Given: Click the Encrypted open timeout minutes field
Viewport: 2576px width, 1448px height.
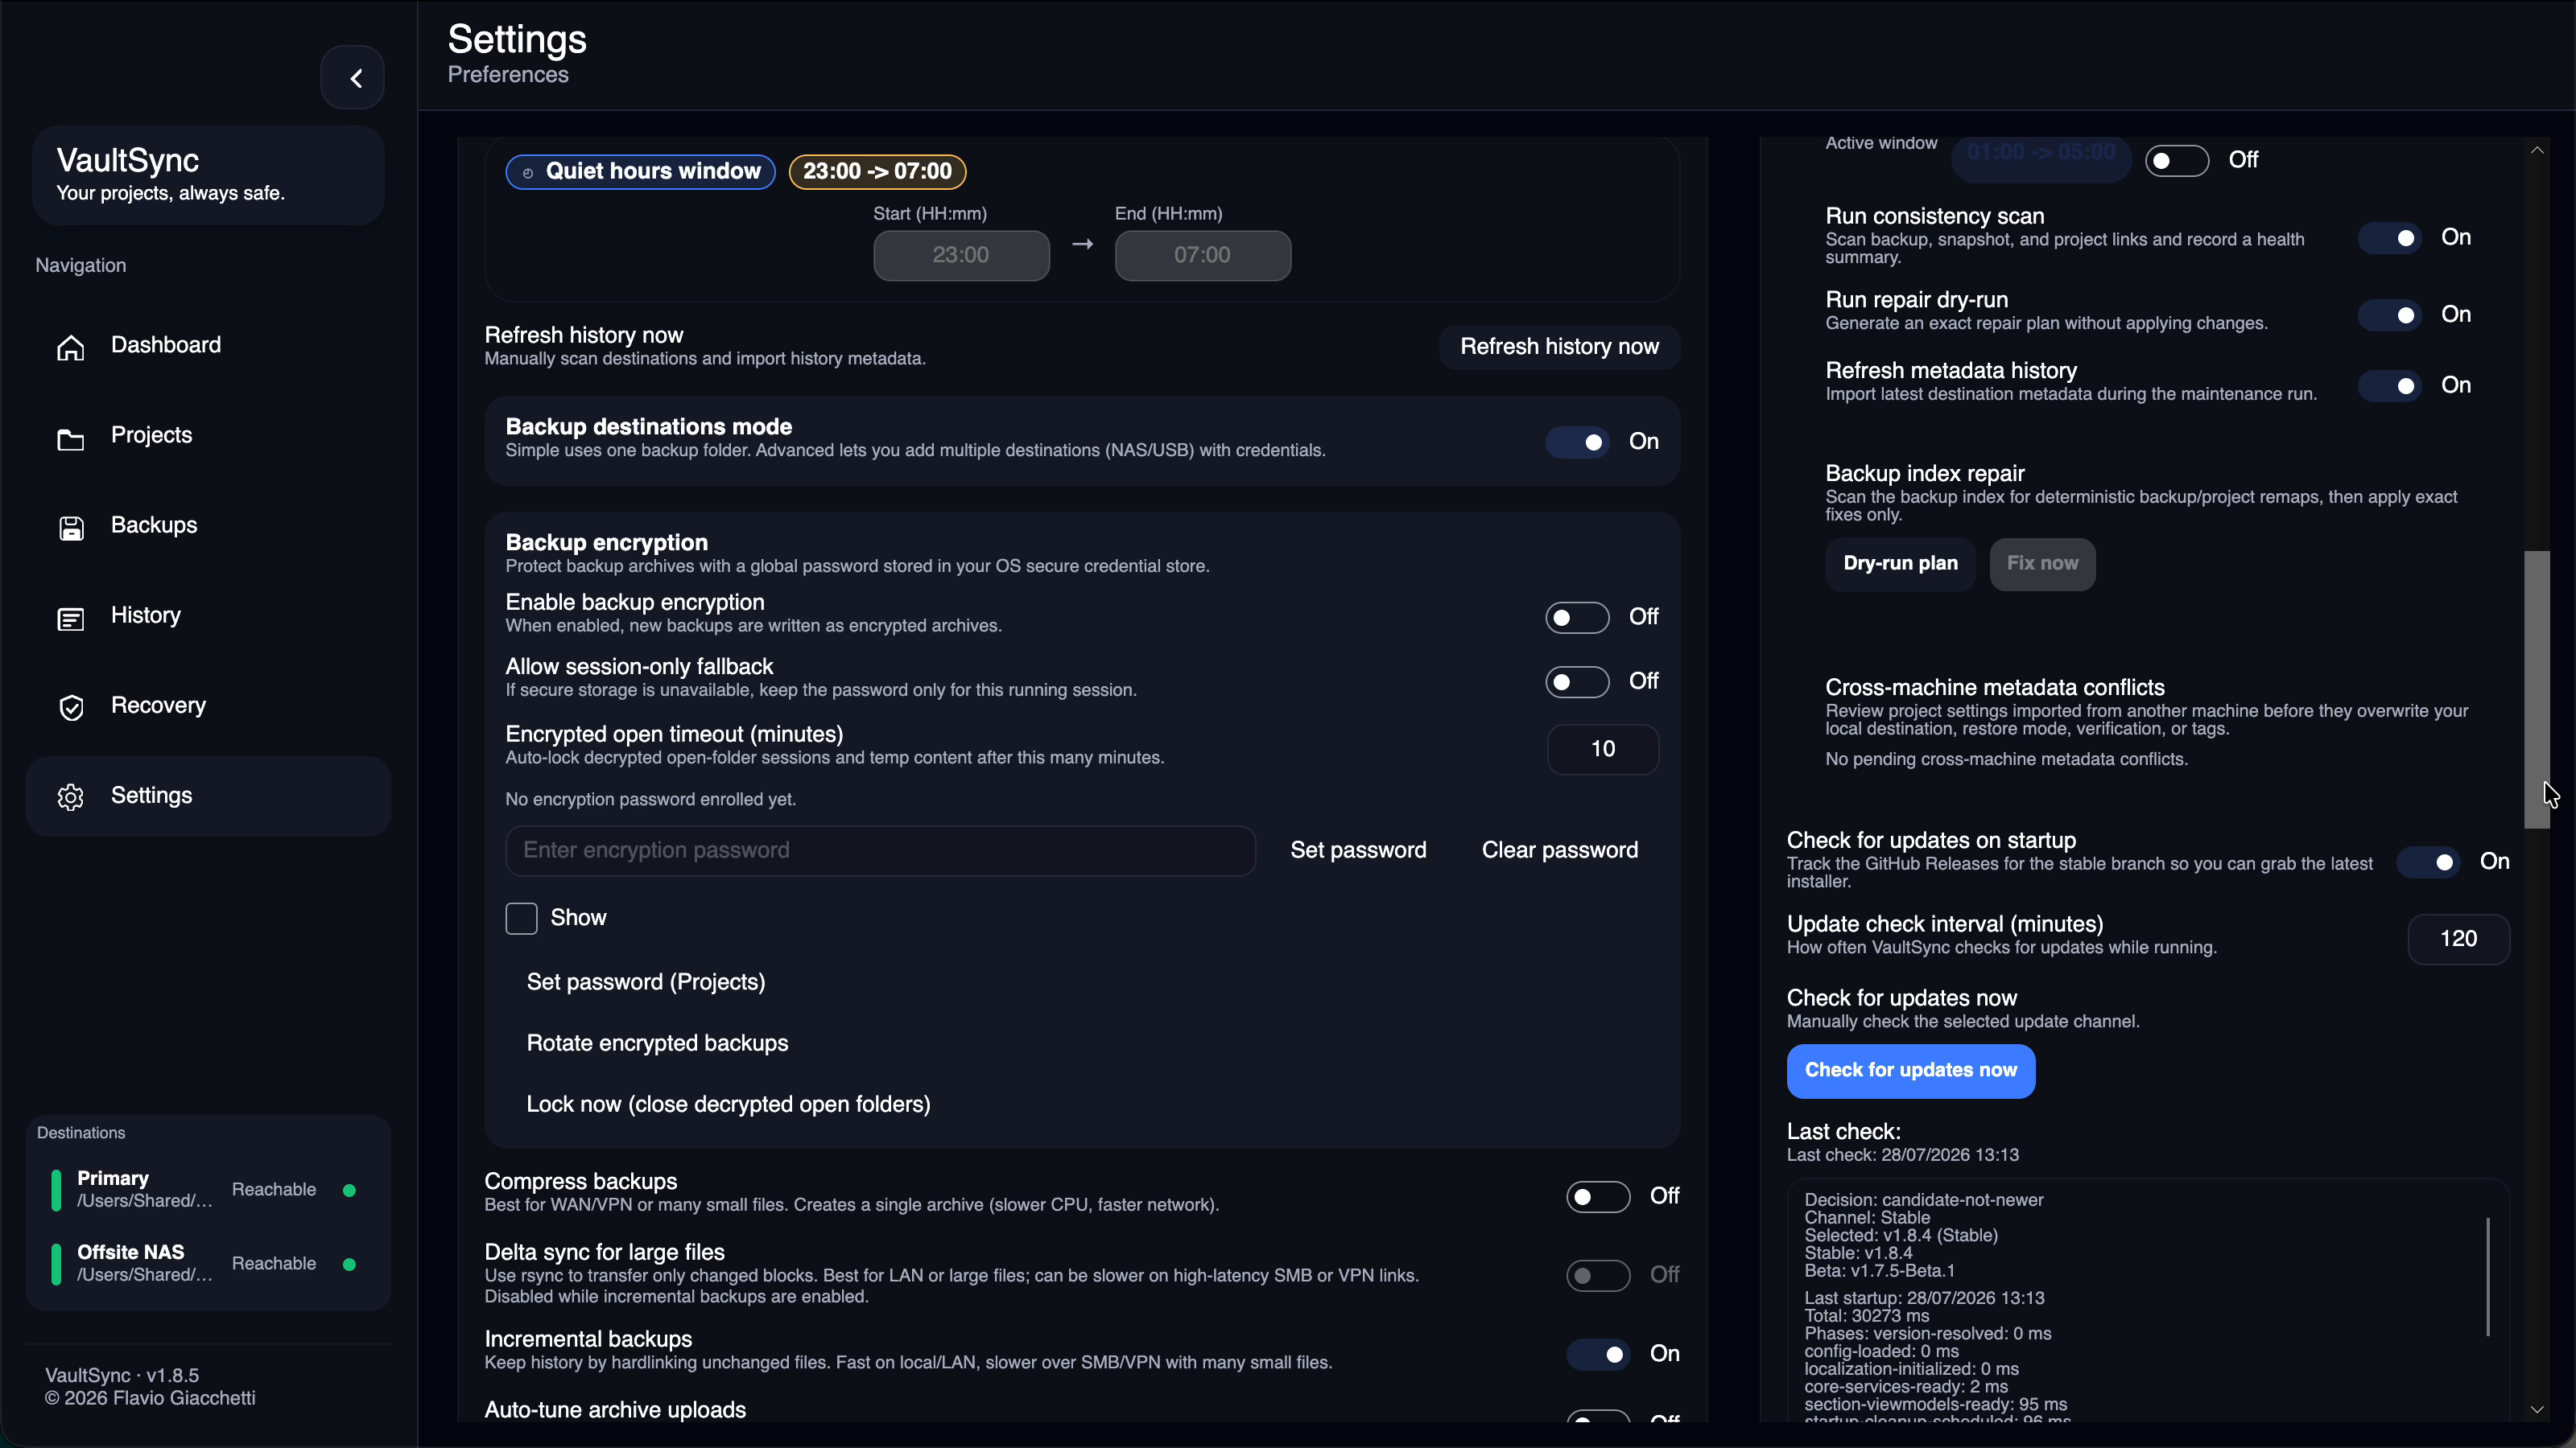Looking at the screenshot, I should [1603, 750].
